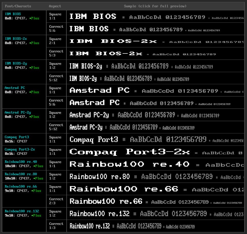
Task: Click +Plus label under Amstrad PC-2y
Action: coord(34,116)
